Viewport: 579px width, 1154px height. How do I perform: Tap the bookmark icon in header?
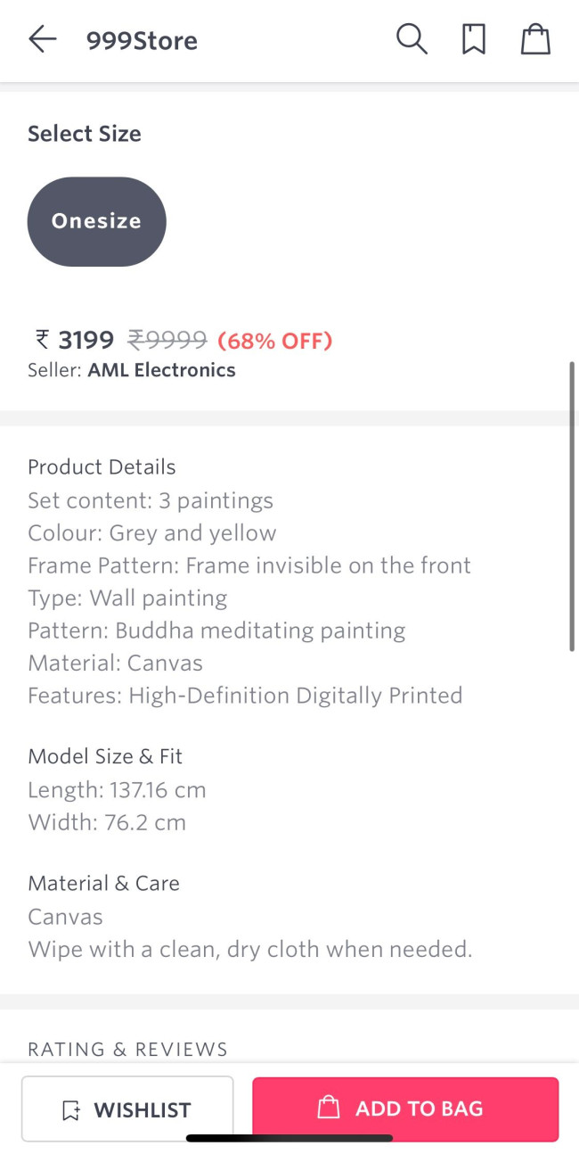(474, 39)
